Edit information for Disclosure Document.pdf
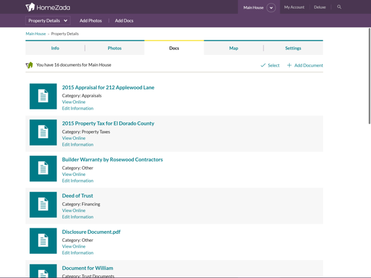The image size is (371, 278). click(x=77, y=252)
